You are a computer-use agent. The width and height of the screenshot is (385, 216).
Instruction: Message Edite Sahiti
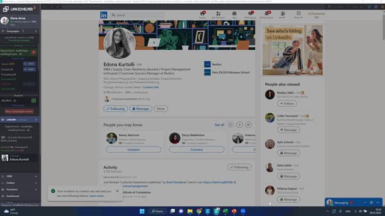click(x=289, y=176)
